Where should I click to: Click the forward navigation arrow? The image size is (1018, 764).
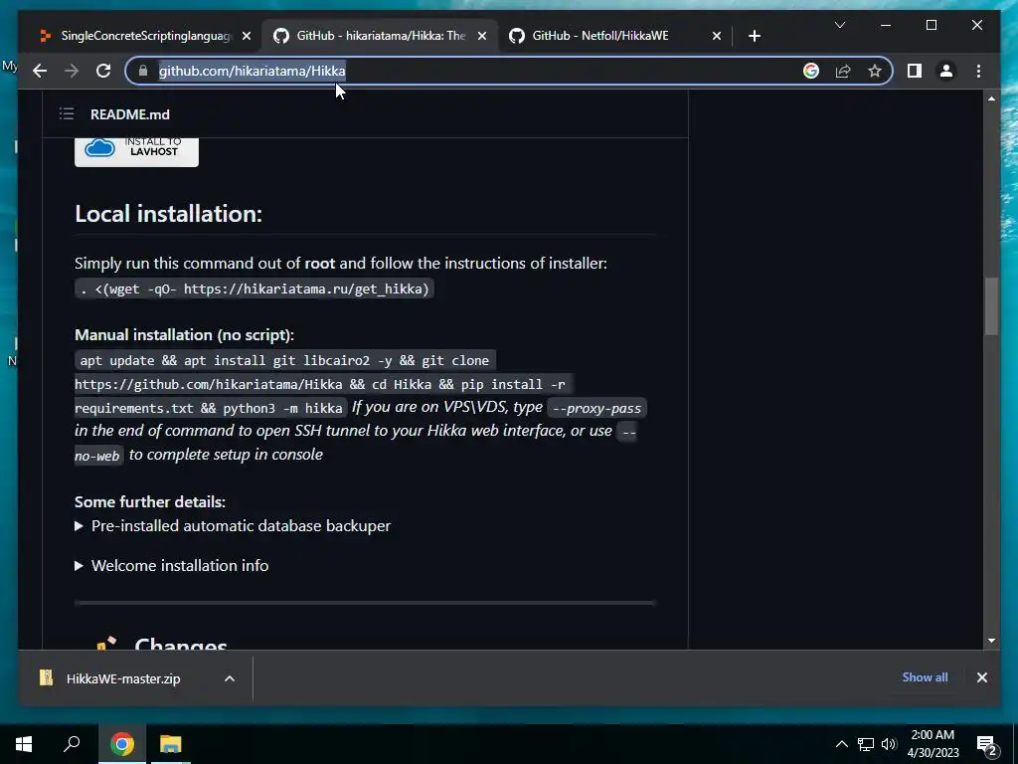pos(72,71)
